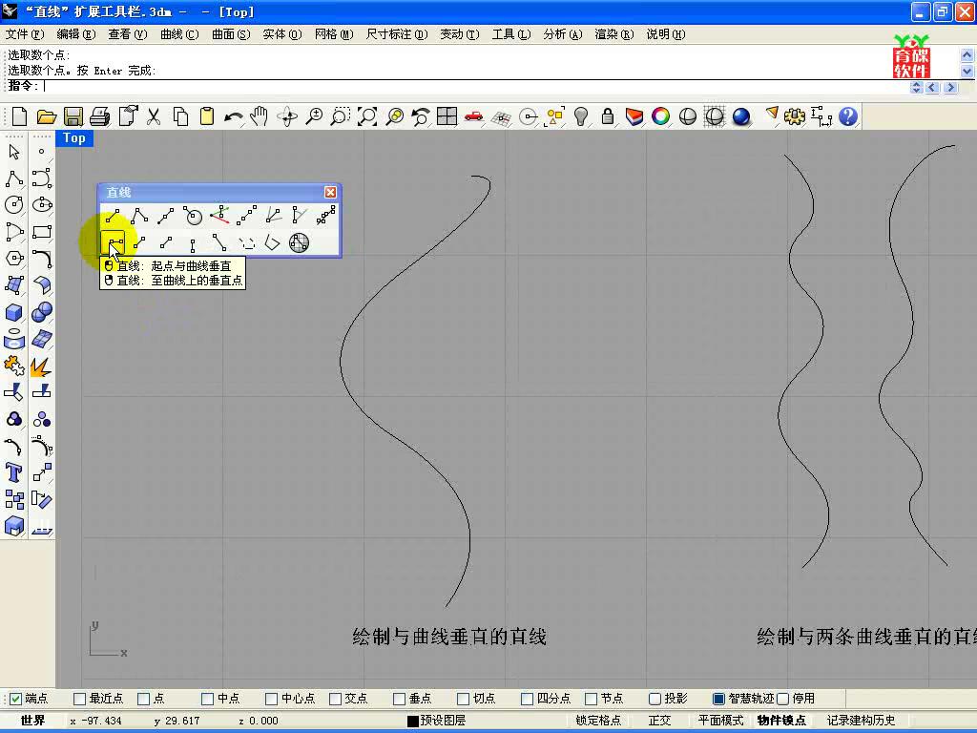Check the 停用 option

point(797,699)
